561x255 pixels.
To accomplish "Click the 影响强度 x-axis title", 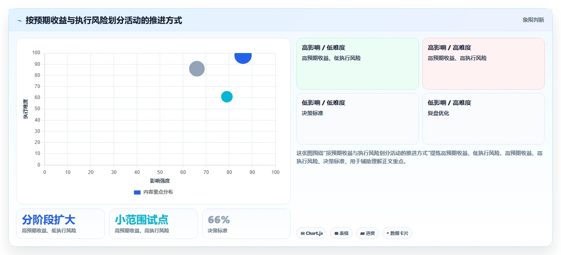I will pyautogui.click(x=160, y=181).
